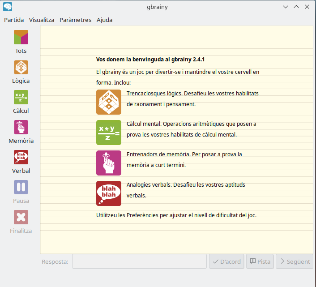
Task: Minimize the gbrainy window
Action: pyautogui.click(x=286, y=7)
